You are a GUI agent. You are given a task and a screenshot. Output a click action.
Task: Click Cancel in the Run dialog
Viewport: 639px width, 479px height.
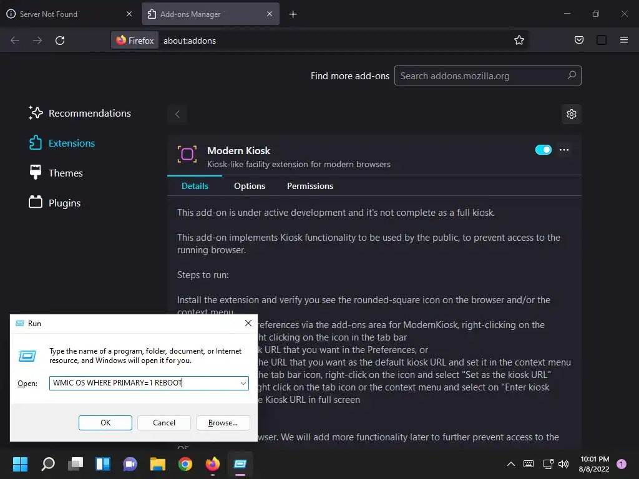(164, 422)
